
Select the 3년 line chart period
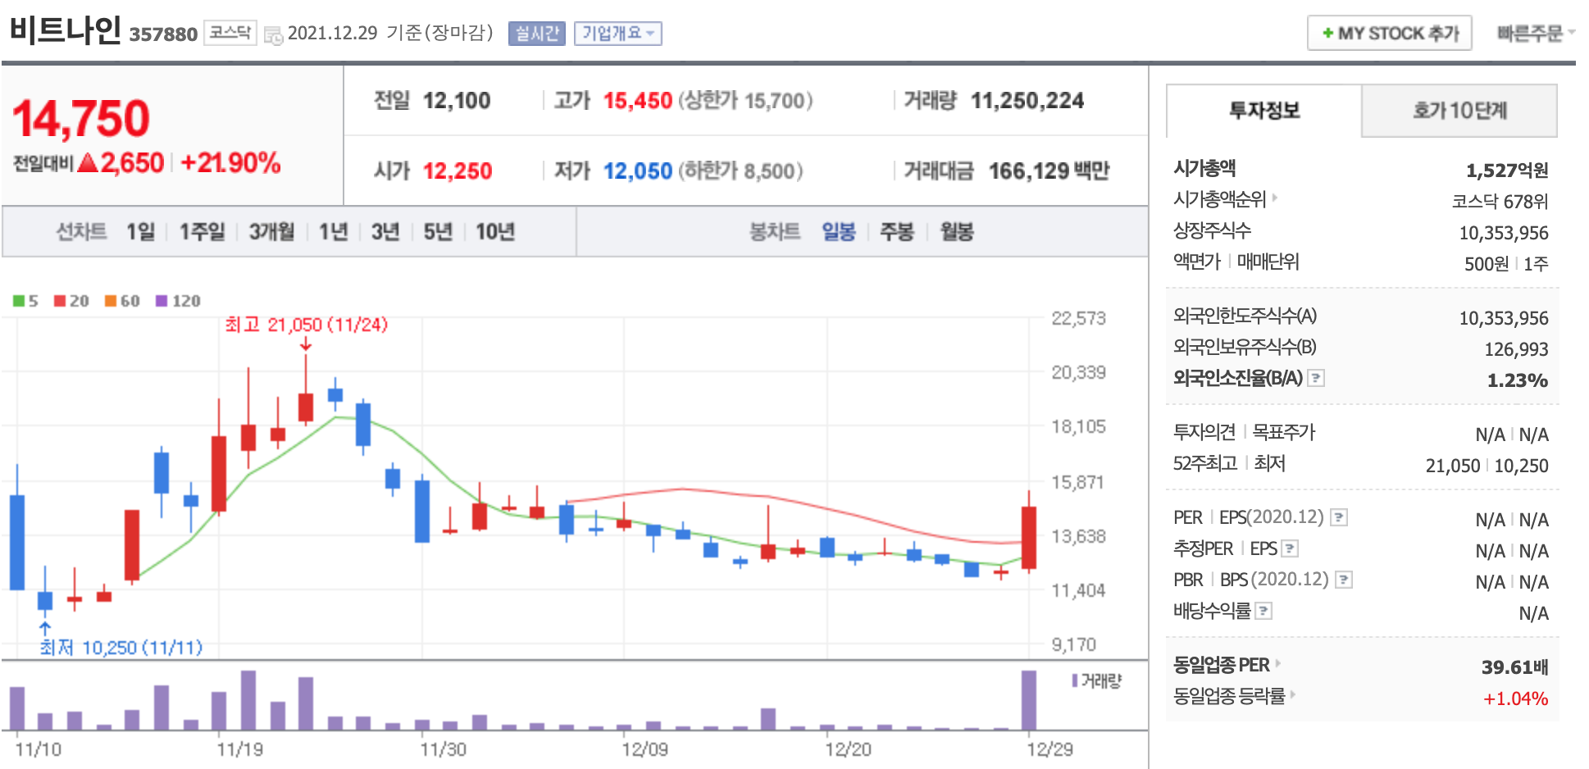click(x=385, y=232)
